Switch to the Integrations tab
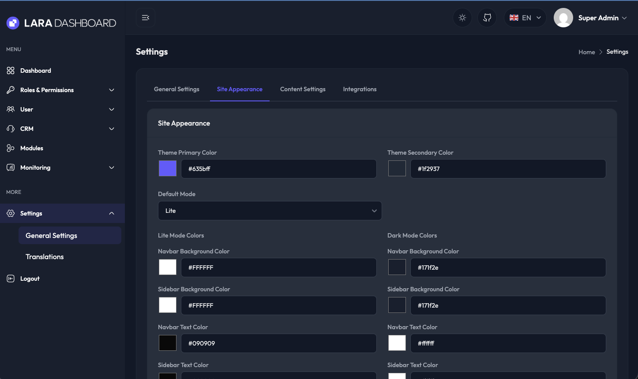The width and height of the screenshot is (638, 379). pyautogui.click(x=360, y=89)
